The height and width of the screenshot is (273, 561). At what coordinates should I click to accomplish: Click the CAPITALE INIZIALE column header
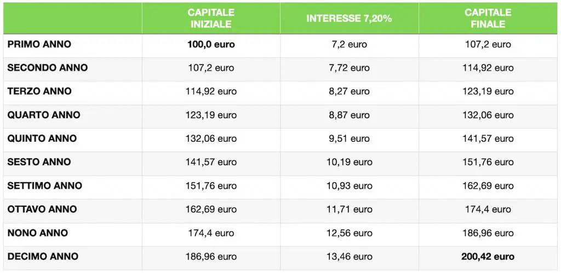click(211, 18)
